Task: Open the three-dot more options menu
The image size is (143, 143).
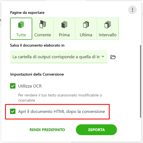Action: pyautogui.click(x=132, y=10)
